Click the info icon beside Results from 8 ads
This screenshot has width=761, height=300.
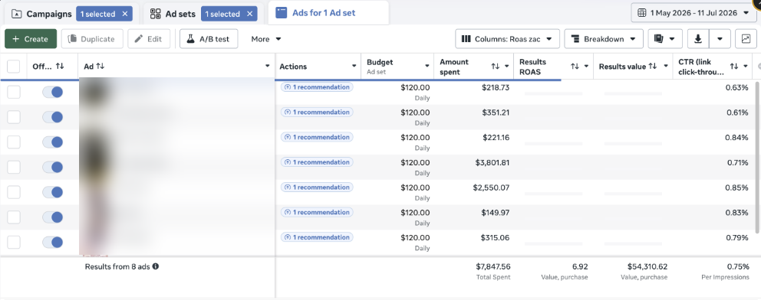pos(156,266)
